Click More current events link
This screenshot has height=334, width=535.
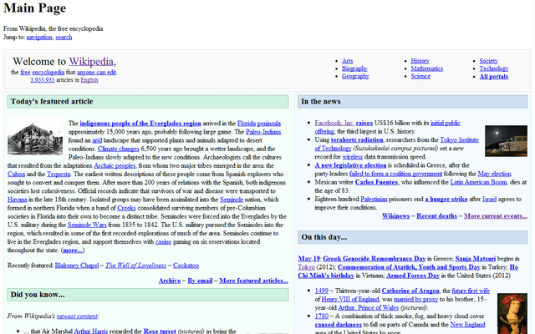[x=496, y=215]
